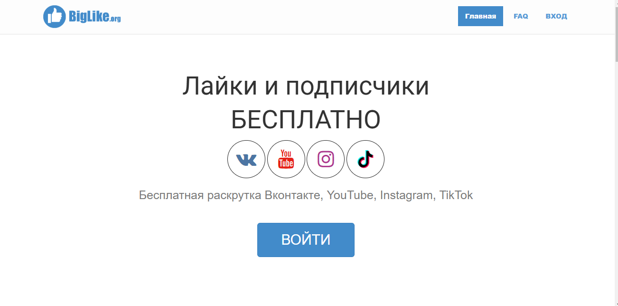Select the VK (Вконтакте) circle icon

[246, 159]
